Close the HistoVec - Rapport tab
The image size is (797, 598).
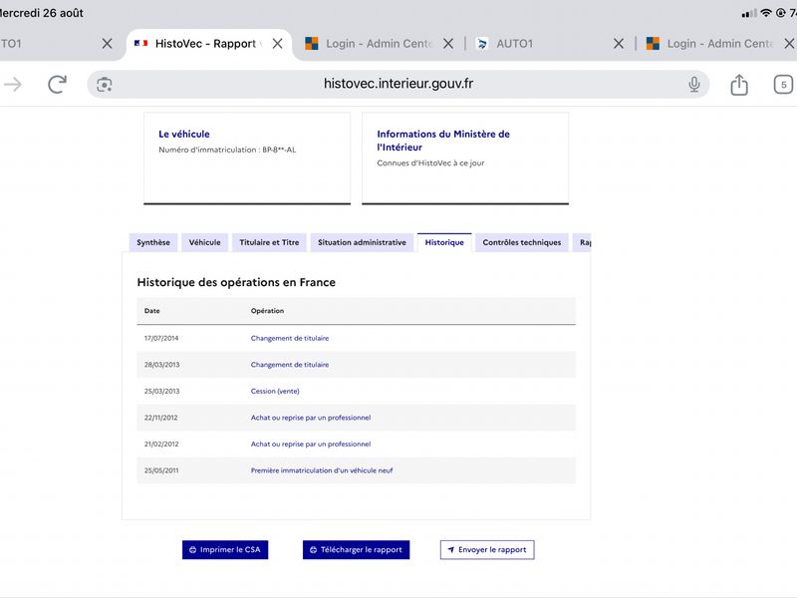pos(278,44)
